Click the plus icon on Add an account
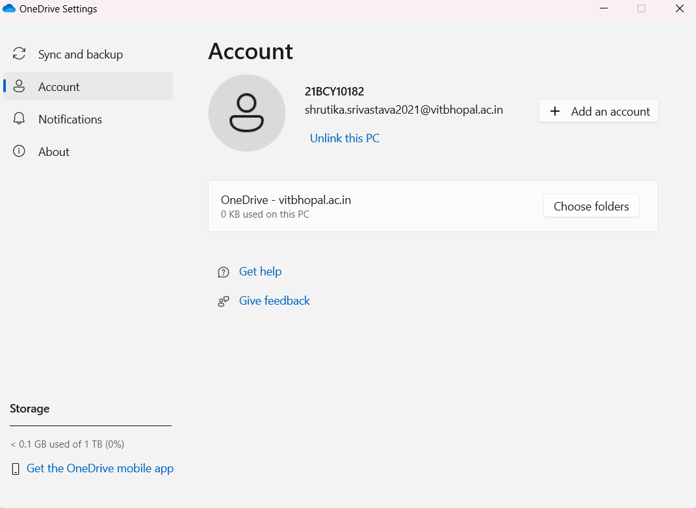 tap(555, 111)
